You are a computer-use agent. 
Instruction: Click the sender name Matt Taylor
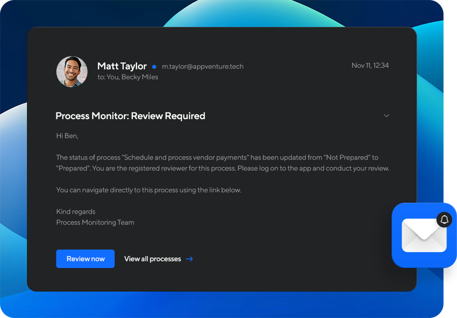(122, 66)
